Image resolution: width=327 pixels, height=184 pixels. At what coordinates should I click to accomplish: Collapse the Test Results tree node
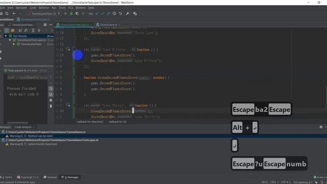pyautogui.click(x=6, y=36)
